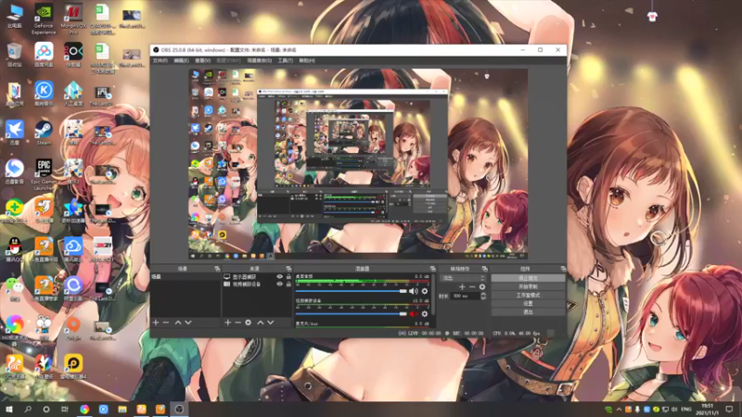Adjust the video capture device volume slider
Viewport: 742px width, 417px height.
click(x=352, y=314)
